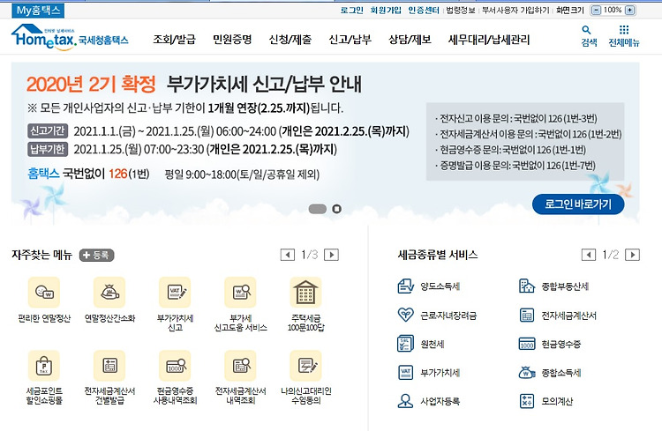
Task: Open the 민원증명 menu
Action: 232,40
